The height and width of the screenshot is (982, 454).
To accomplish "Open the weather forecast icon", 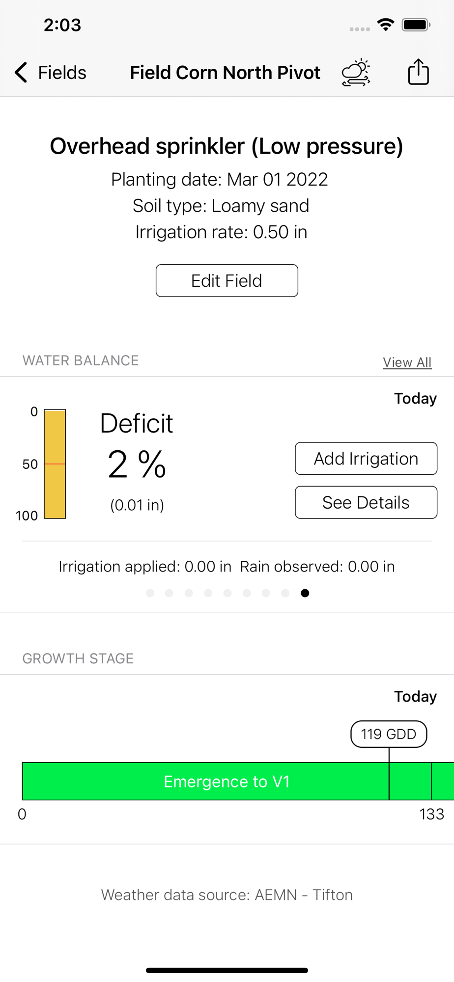I will [356, 73].
